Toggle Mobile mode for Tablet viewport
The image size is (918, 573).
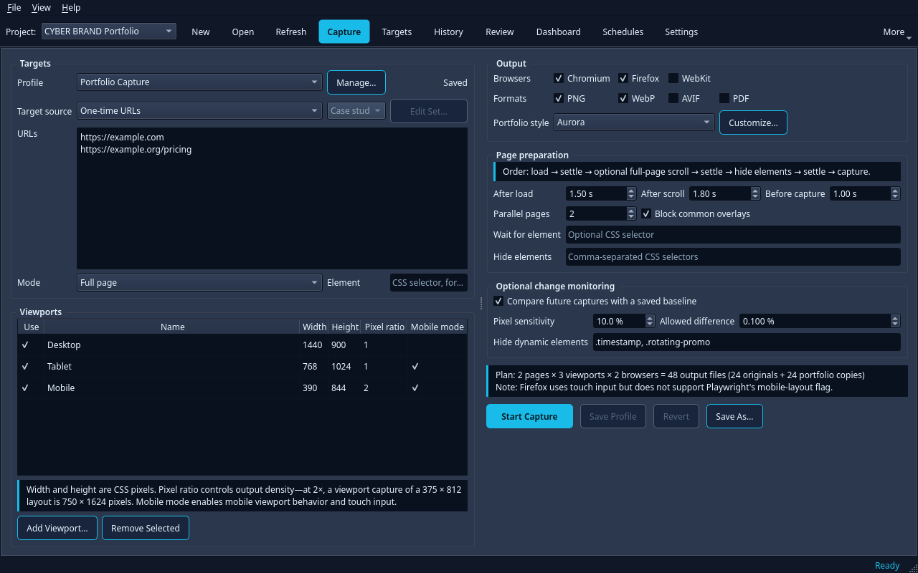click(415, 367)
